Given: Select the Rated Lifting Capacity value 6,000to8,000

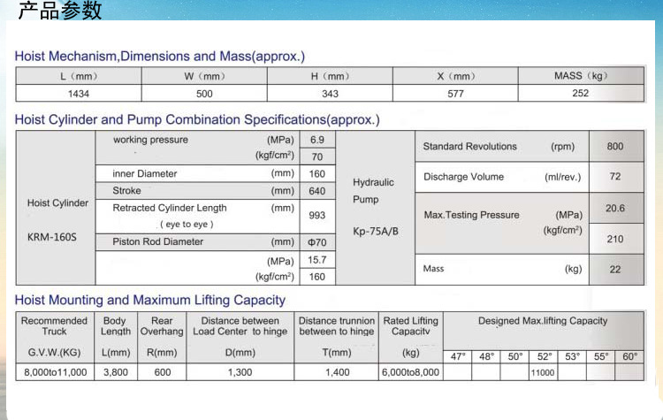Looking at the screenshot, I should point(409,372).
